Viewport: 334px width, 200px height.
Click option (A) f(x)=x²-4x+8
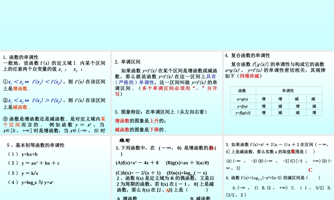[137, 163]
